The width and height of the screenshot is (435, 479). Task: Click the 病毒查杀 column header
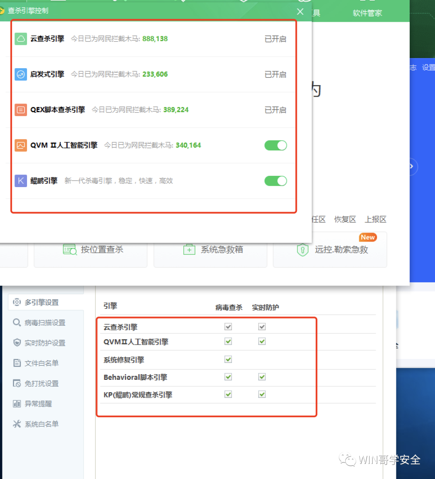(229, 308)
